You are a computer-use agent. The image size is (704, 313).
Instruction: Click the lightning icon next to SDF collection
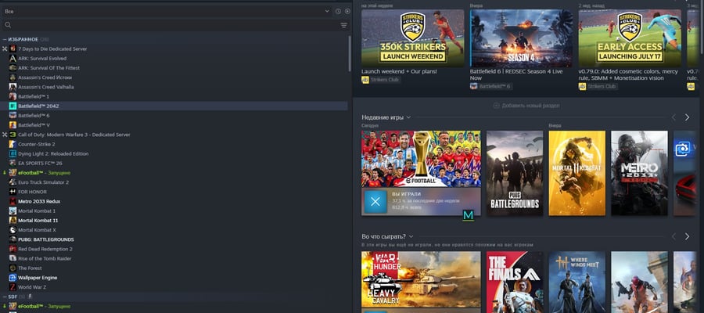click(x=30, y=297)
